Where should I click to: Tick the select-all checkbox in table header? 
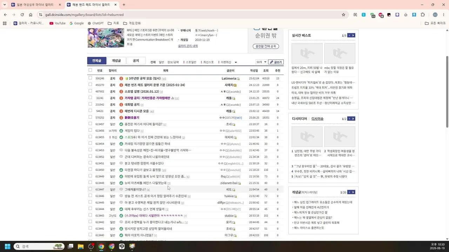click(90, 70)
